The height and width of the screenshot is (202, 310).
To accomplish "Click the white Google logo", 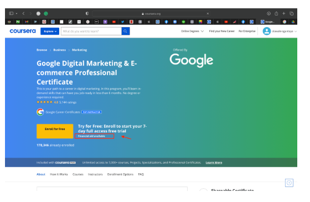I will pyautogui.click(x=192, y=60).
